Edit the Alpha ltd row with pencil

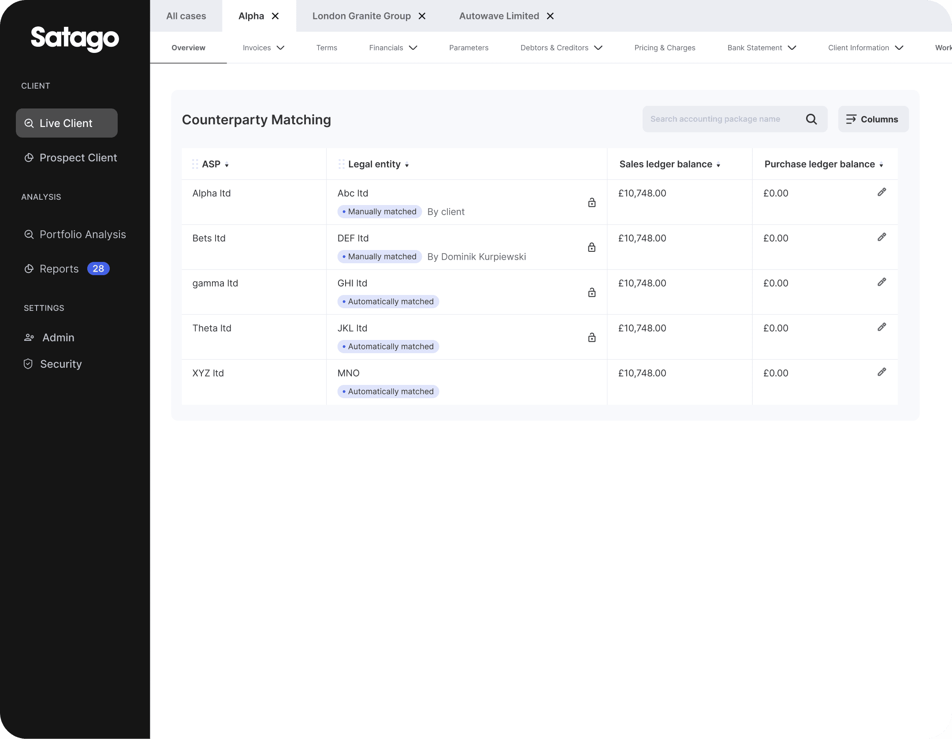pos(881,192)
